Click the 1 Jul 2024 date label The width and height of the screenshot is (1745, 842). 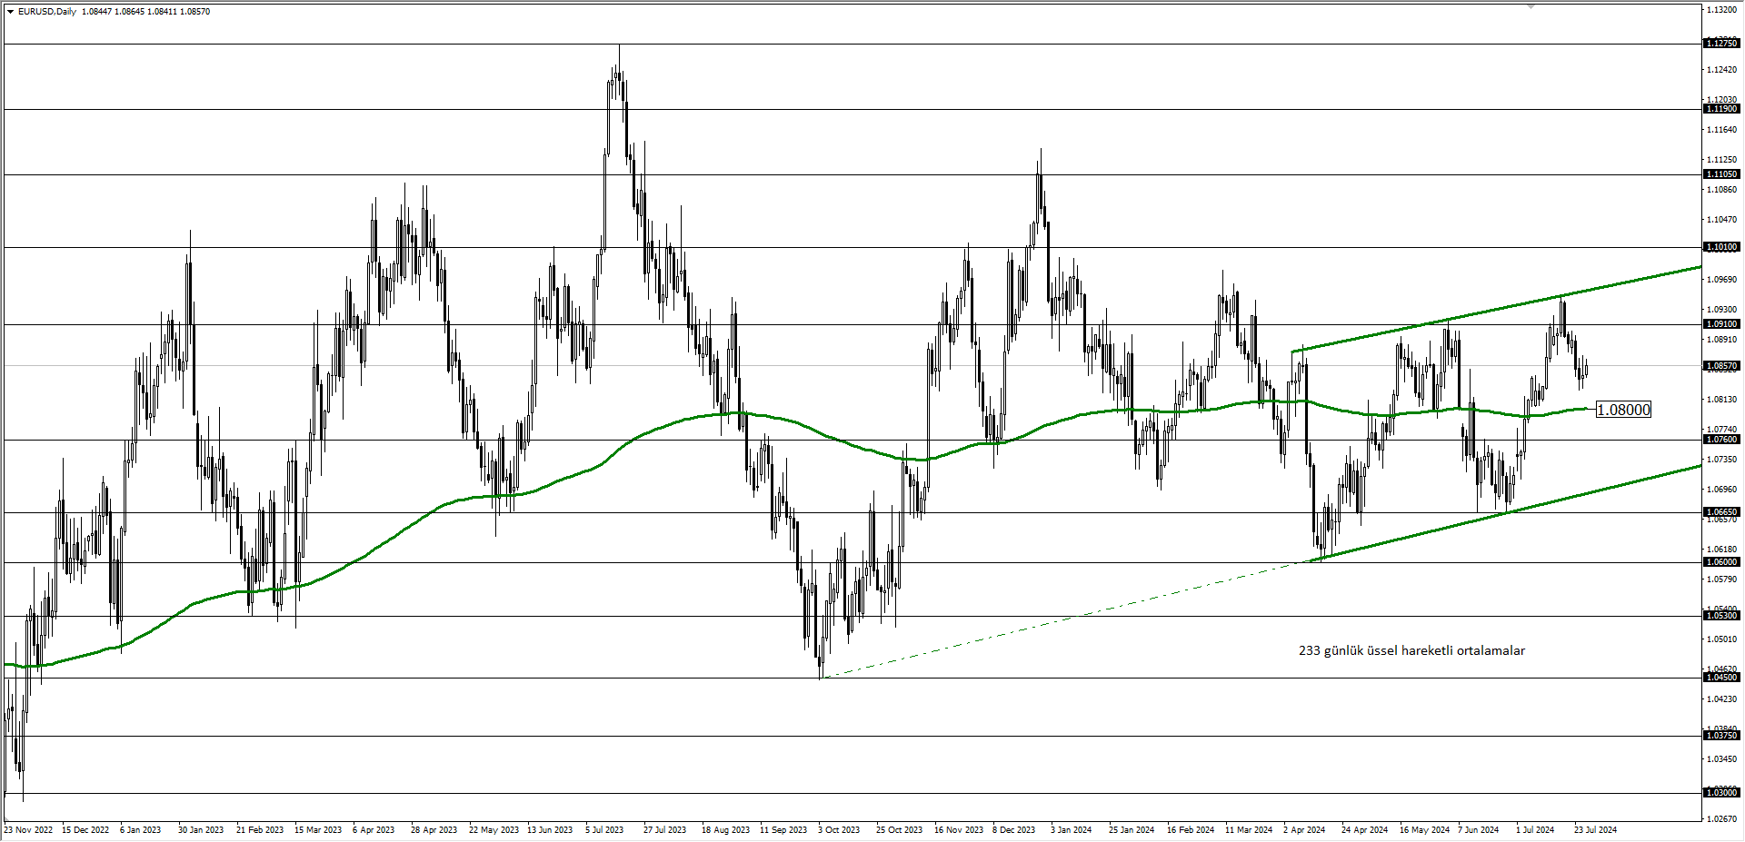(x=1535, y=830)
